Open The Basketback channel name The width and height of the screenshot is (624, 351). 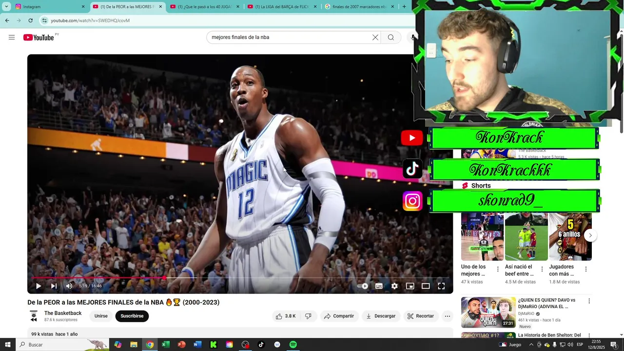tap(63, 313)
